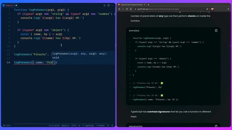The height and width of the screenshot is (130, 232).
Task: Open the browser main menu icon
Action: [x=228, y=9]
